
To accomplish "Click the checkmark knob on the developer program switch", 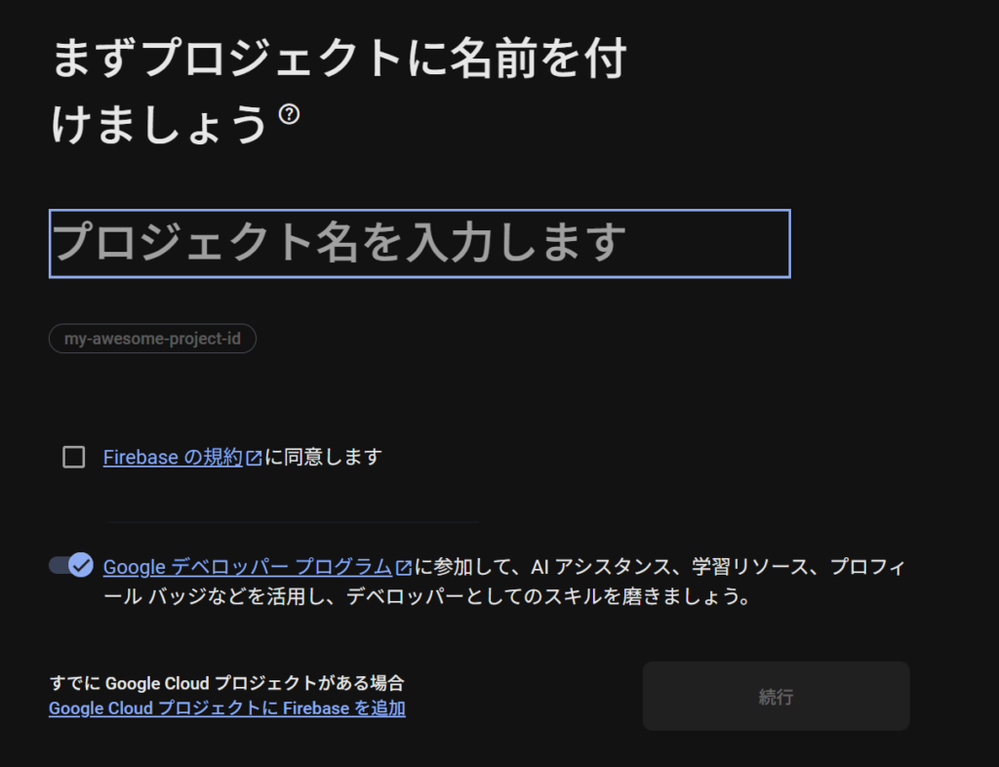I will pyautogui.click(x=81, y=565).
